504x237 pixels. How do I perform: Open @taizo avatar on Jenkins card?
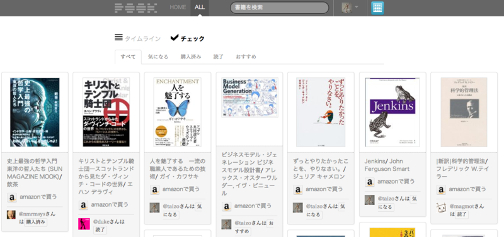pos(370,200)
